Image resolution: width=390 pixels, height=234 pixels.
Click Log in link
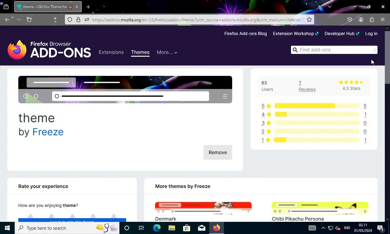click(371, 34)
